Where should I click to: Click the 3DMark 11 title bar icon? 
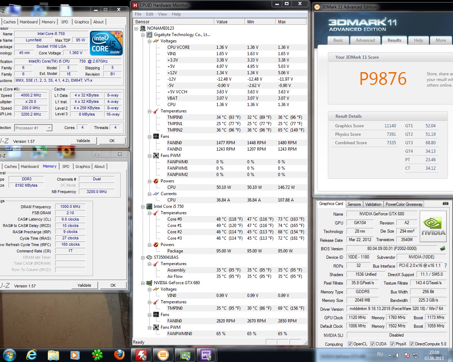tap(317, 7)
